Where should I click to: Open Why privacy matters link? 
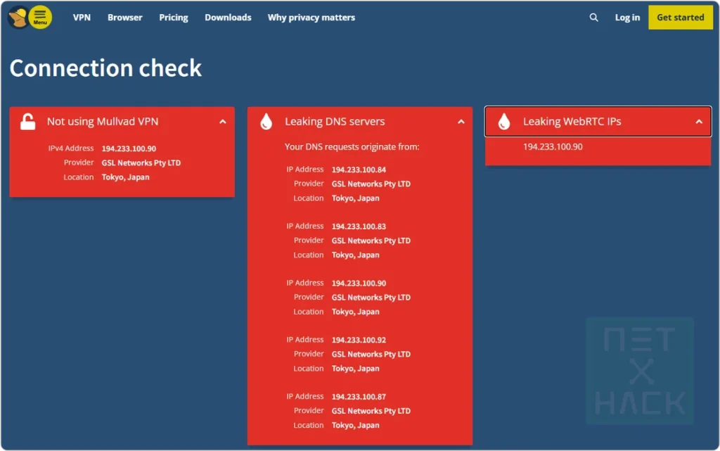coord(311,18)
